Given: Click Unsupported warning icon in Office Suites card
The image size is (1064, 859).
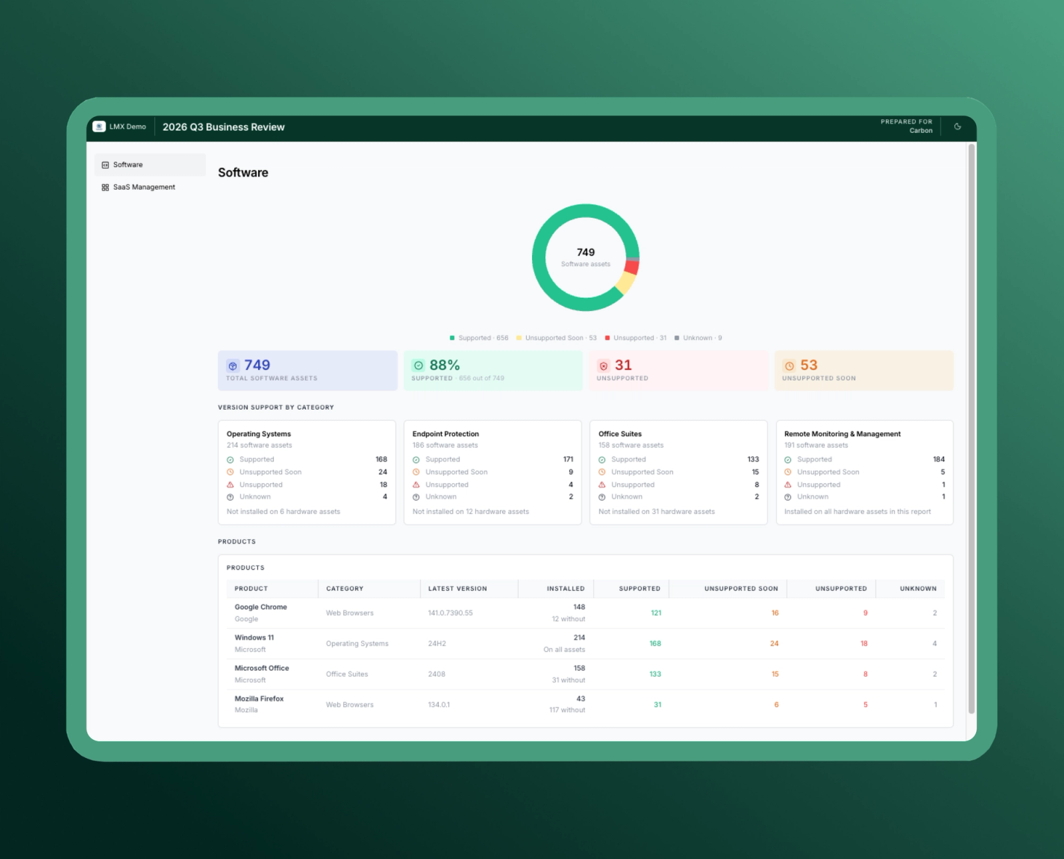Looking at the screenshot, I should (x=602, y=485).
